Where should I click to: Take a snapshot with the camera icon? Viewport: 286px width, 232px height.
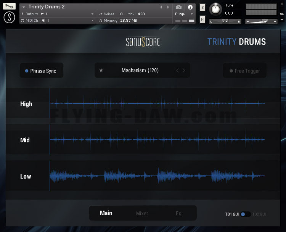tap(178, 7)
